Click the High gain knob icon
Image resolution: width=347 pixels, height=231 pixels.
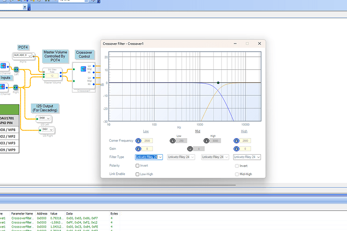coord(236,149)
